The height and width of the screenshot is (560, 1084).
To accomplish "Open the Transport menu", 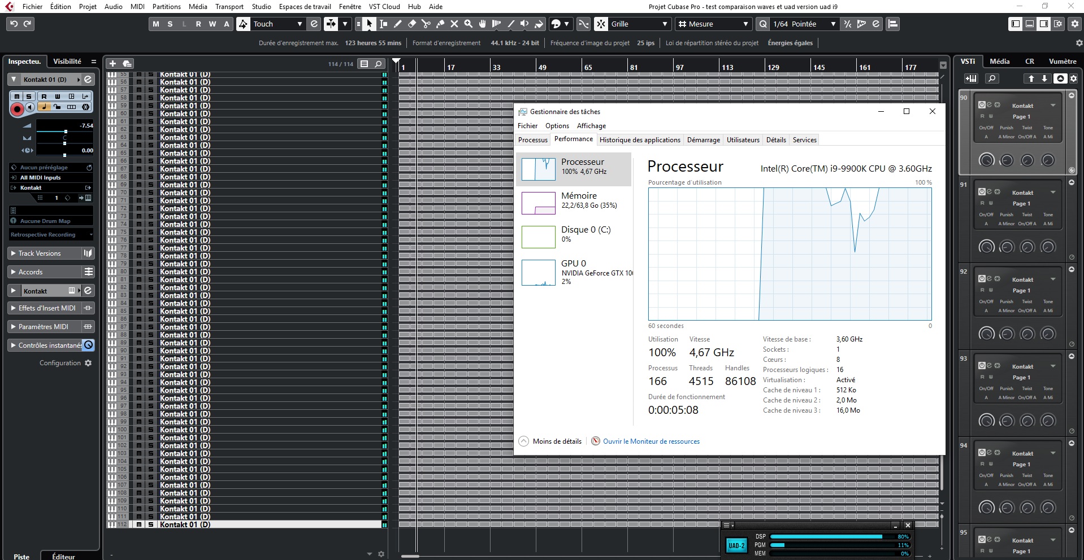I will coord(229,6).
